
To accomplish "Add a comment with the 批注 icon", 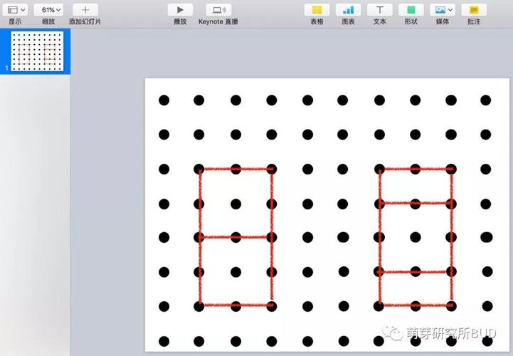I will 473,10.
